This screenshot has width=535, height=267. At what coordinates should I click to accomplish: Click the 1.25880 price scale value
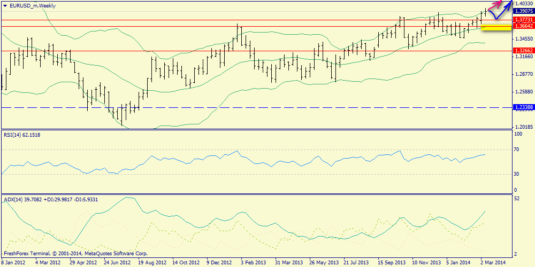coord(523,92)
